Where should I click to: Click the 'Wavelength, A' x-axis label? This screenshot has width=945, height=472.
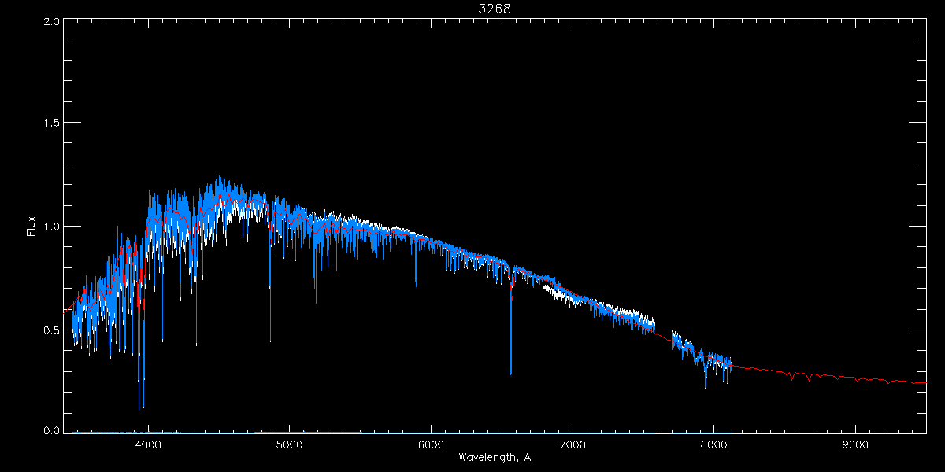[x=495, y=458]
